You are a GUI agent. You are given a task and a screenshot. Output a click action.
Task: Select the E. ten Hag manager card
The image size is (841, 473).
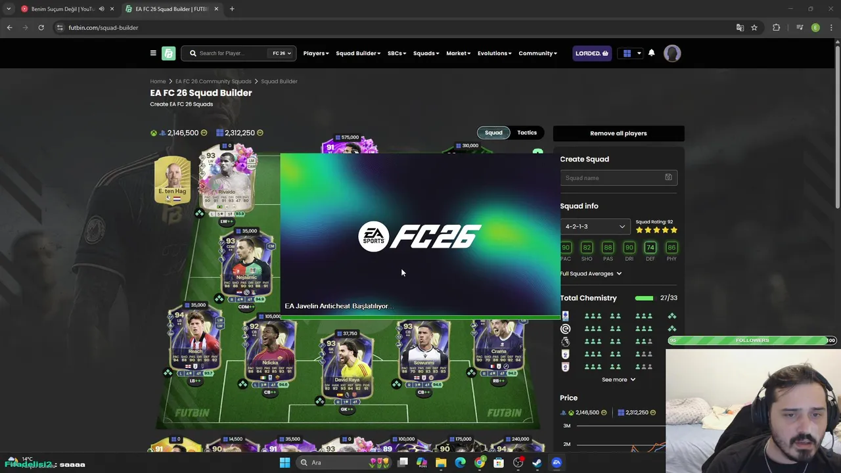click(x=172, y=180)
